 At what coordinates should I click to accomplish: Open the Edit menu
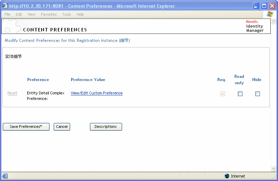[19, 14]
